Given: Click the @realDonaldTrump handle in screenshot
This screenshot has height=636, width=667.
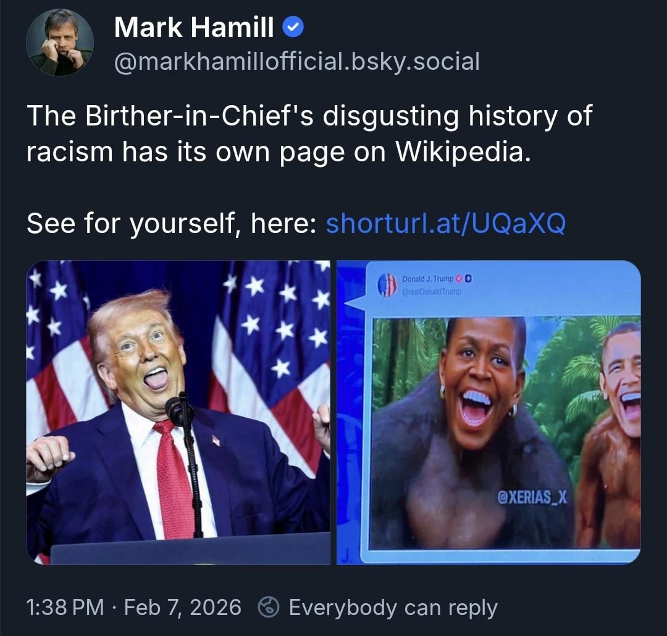Looking at the screenshot, I should tap(432, 292).
